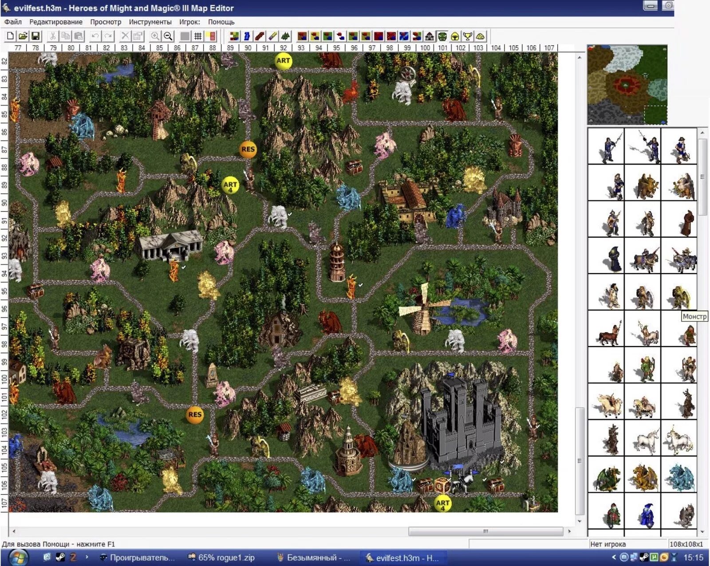Viewport: 710px width, 566px height.
Task: Click the Copy toolbar icon
Action: (66, 36)
